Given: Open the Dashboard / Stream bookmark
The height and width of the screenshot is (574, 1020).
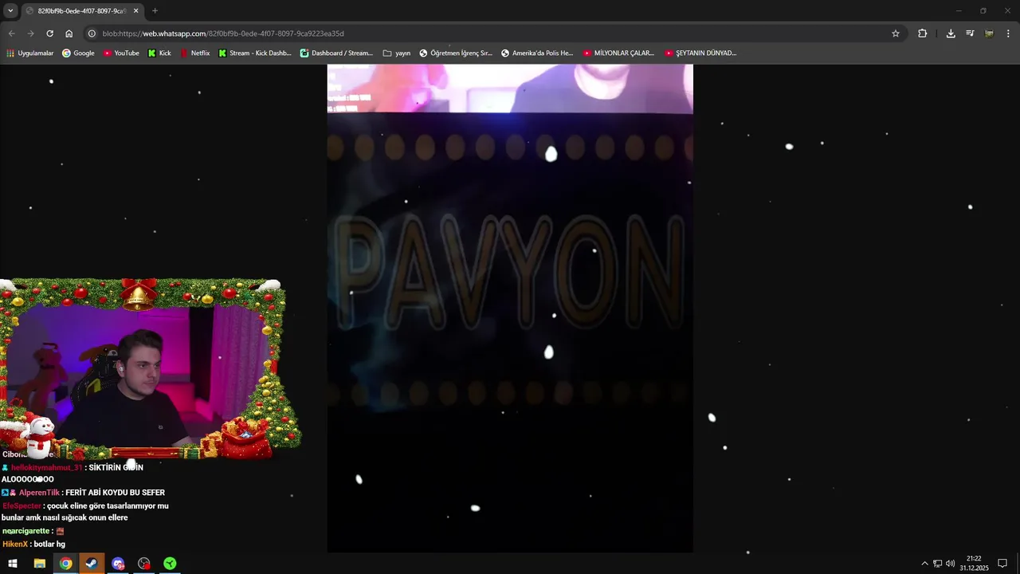Looking at the screenshot, I should point(336,53).
